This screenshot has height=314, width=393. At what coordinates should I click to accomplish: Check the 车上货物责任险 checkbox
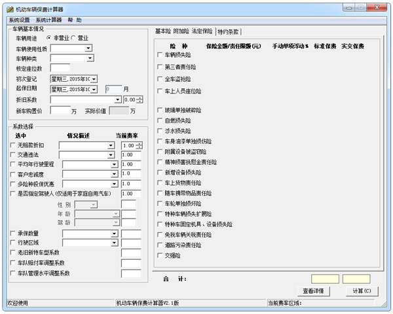pos(160,183)
